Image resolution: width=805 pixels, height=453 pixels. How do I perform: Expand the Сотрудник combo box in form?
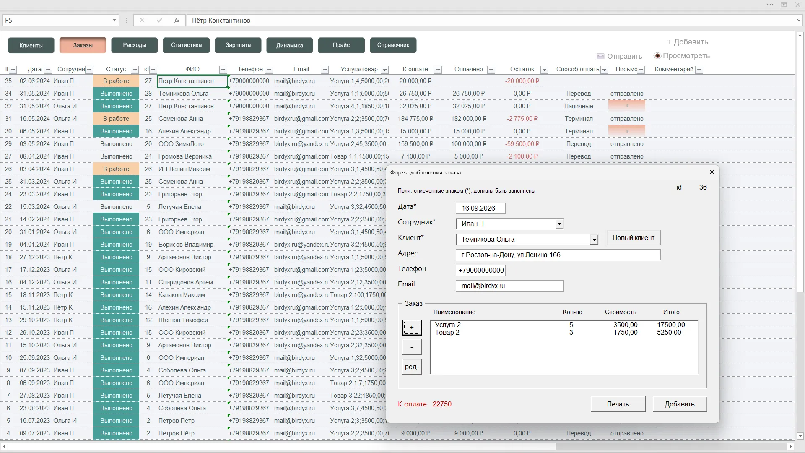[x=559, y=224]
